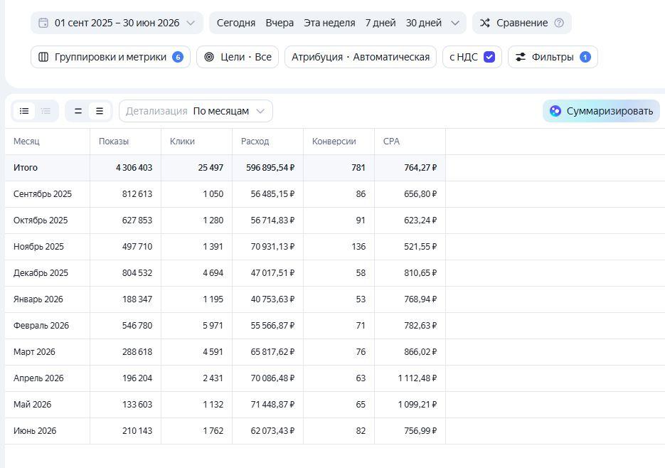Sort table by Расход column header
665x468 pixels.
point(255,142)
